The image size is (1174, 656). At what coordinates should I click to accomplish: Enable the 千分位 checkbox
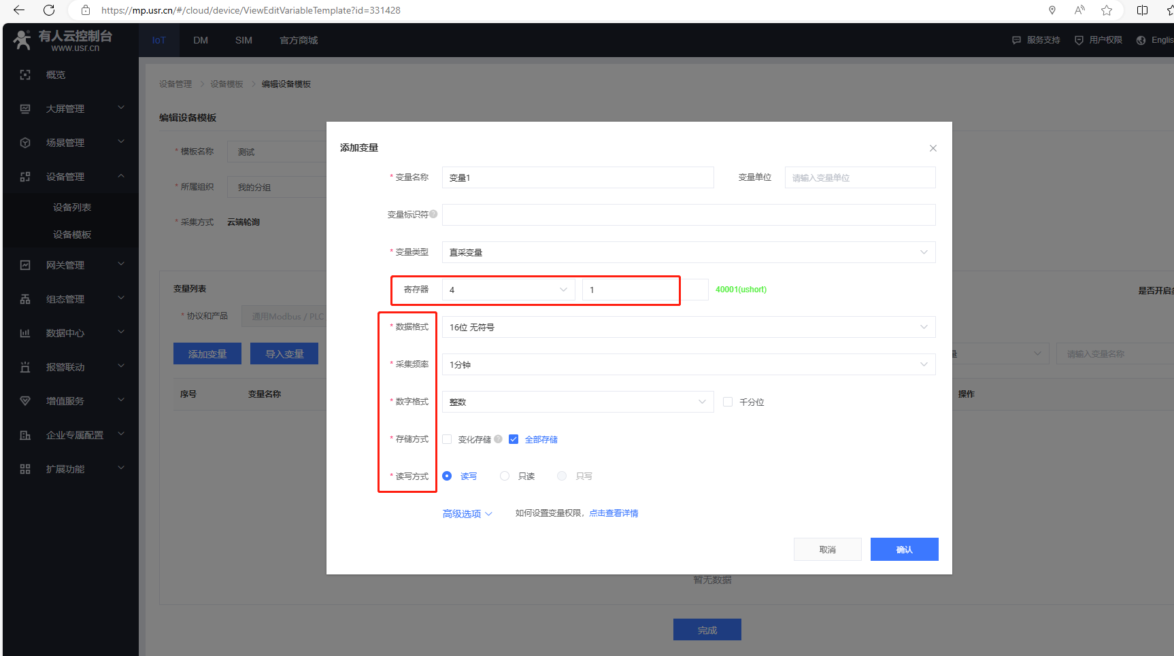(728, 402)
